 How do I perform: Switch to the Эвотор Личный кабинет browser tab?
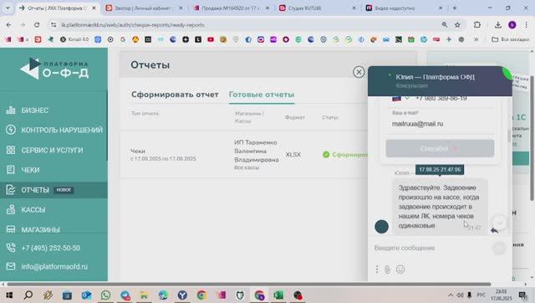[x=145, y=8]
